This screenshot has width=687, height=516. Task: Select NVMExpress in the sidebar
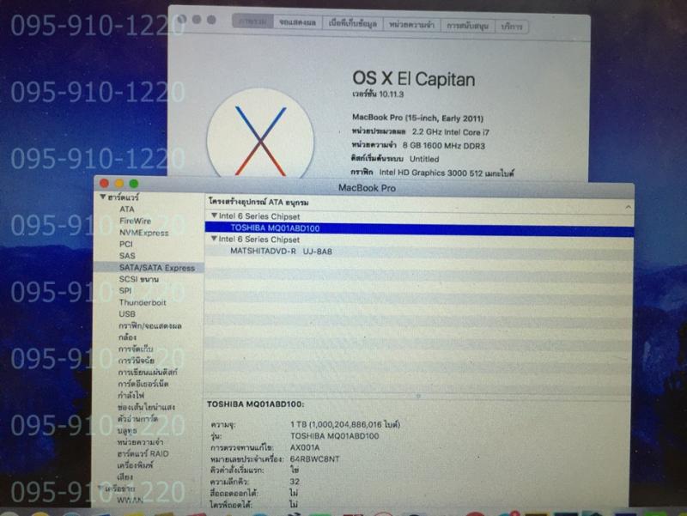(143, 233)
